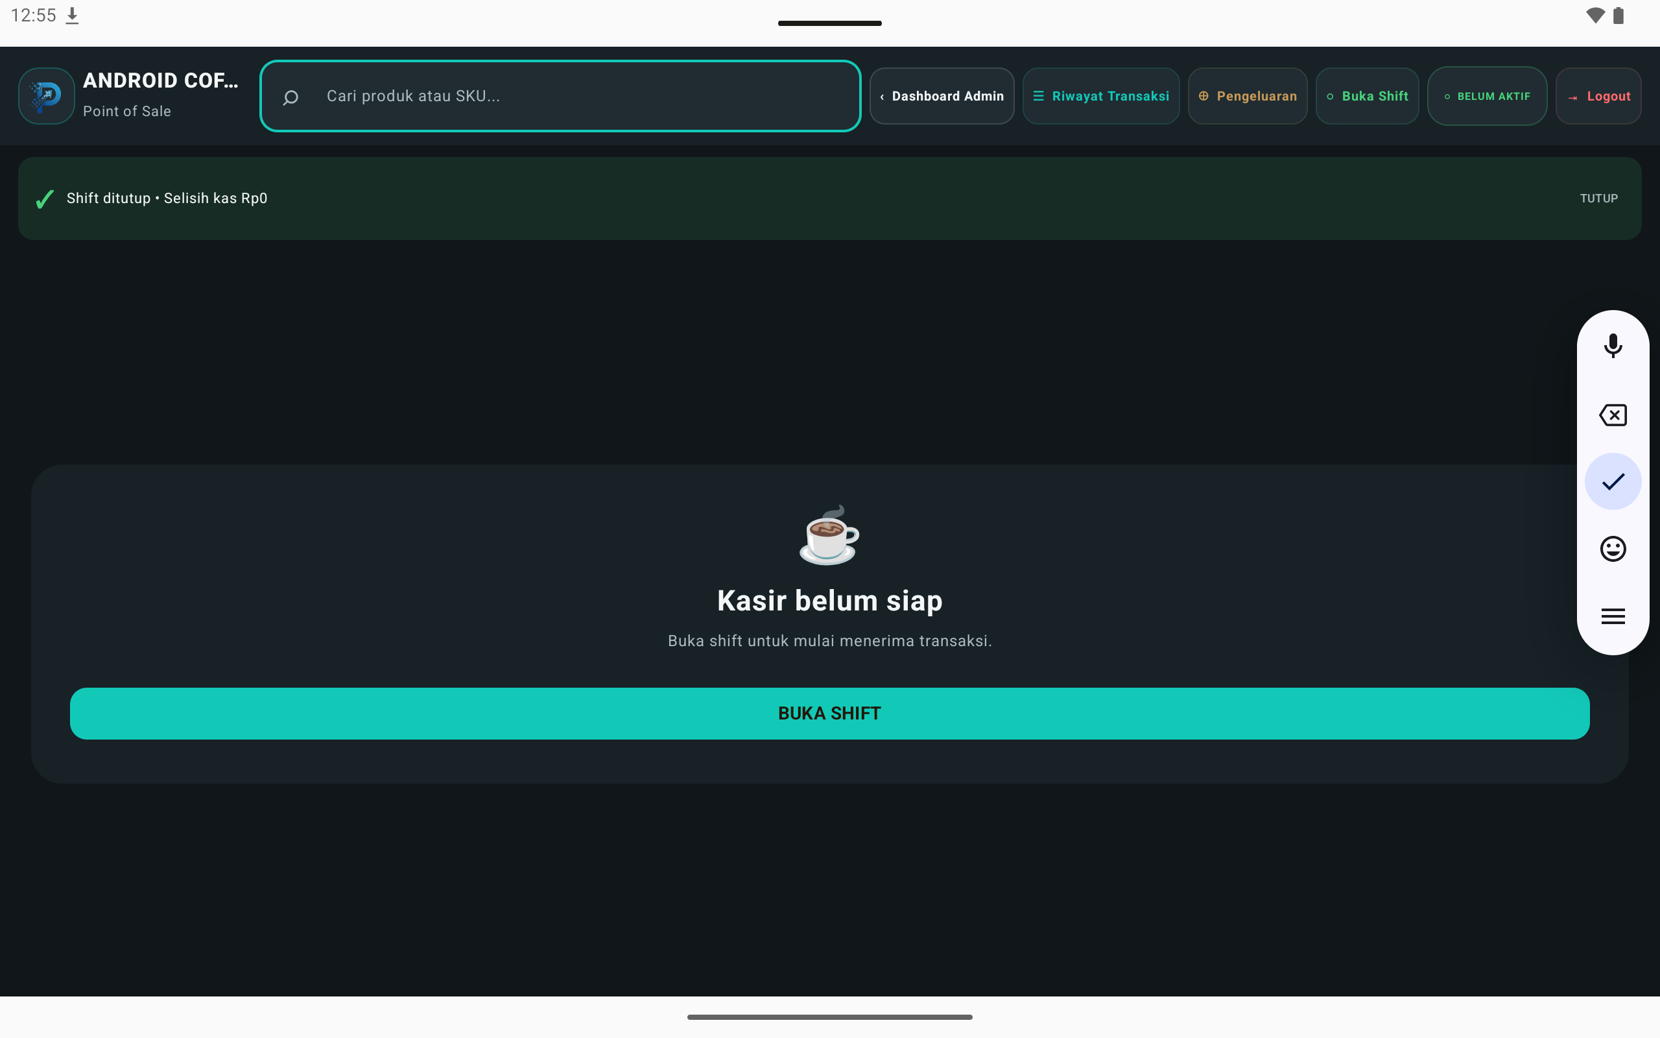Click Buka Shift in the header
This screenshot has height=1038, width=1660.
[1367, 96]
